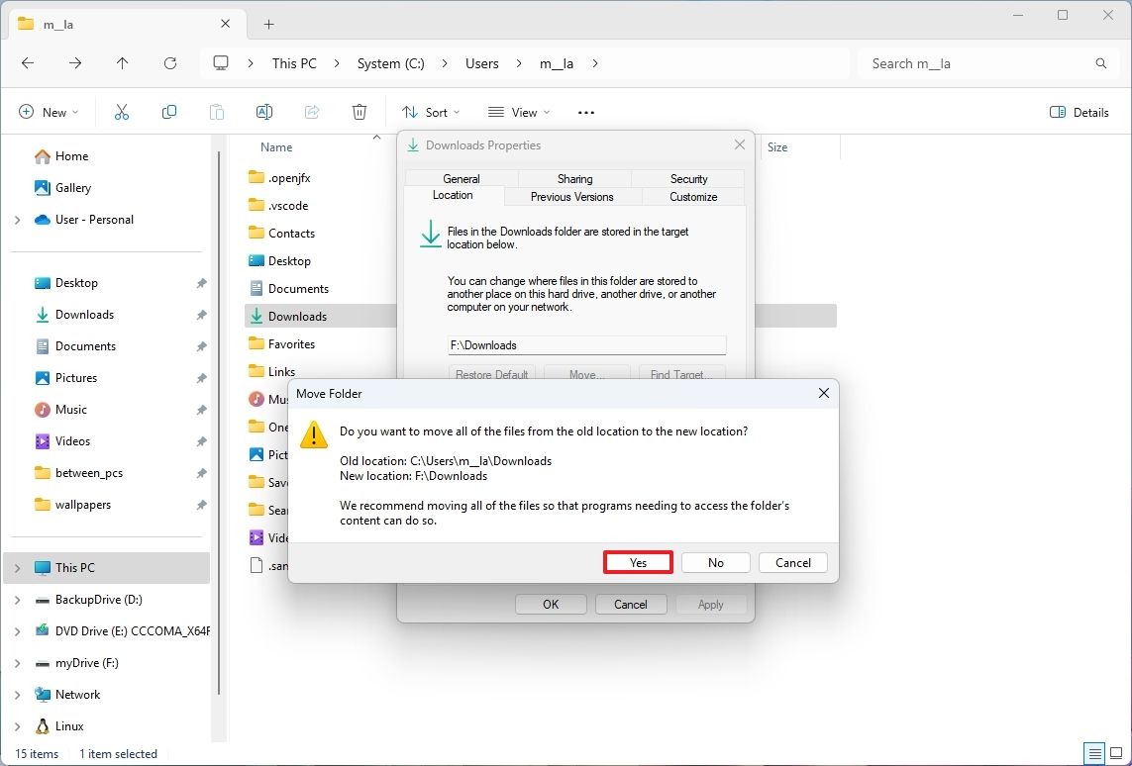Click the Share icon

coord(311,111)
